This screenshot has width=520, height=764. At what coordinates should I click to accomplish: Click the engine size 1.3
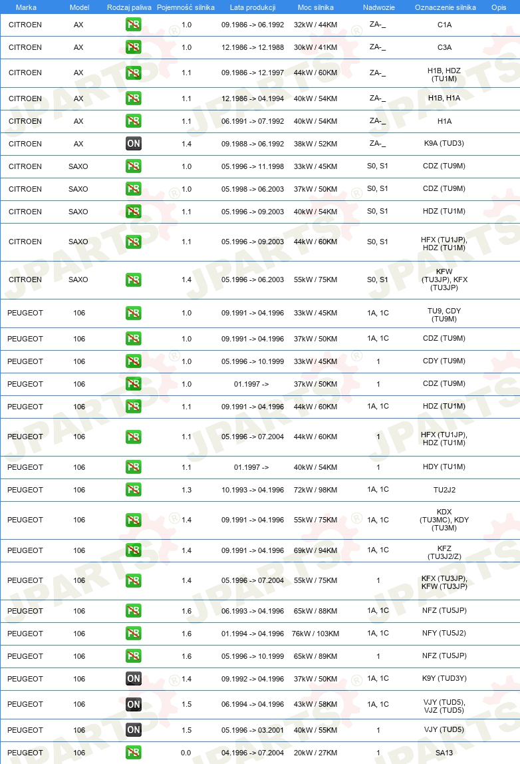186,490
